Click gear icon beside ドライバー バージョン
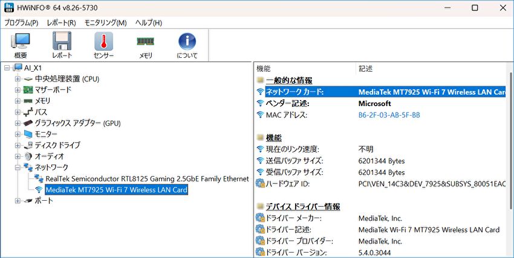 click(260, 253)
